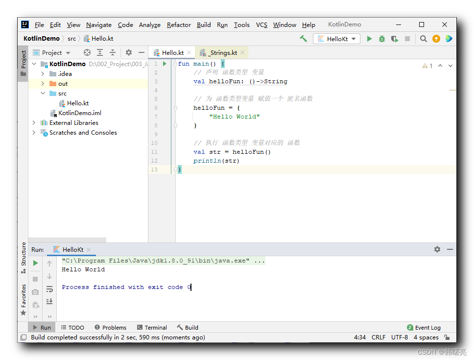Viewport: 474px width, 360px height.
Task: Select the Hello.kt editor tab
Action: [173, 52]
